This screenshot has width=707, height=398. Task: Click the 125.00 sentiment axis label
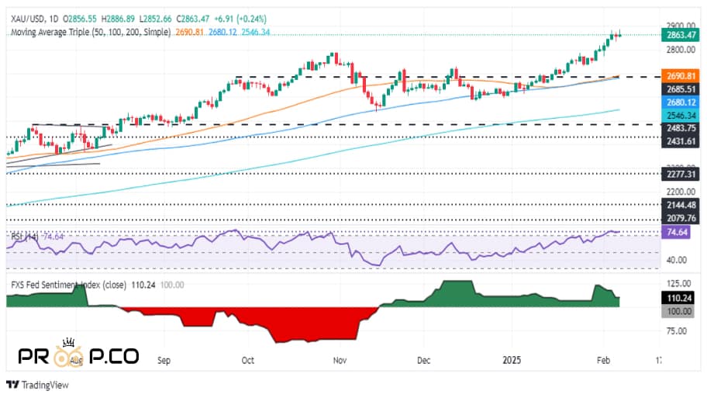click(679, 283)
